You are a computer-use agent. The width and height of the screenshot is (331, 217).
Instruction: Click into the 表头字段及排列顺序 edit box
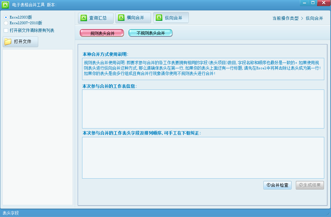coord(203,157)
